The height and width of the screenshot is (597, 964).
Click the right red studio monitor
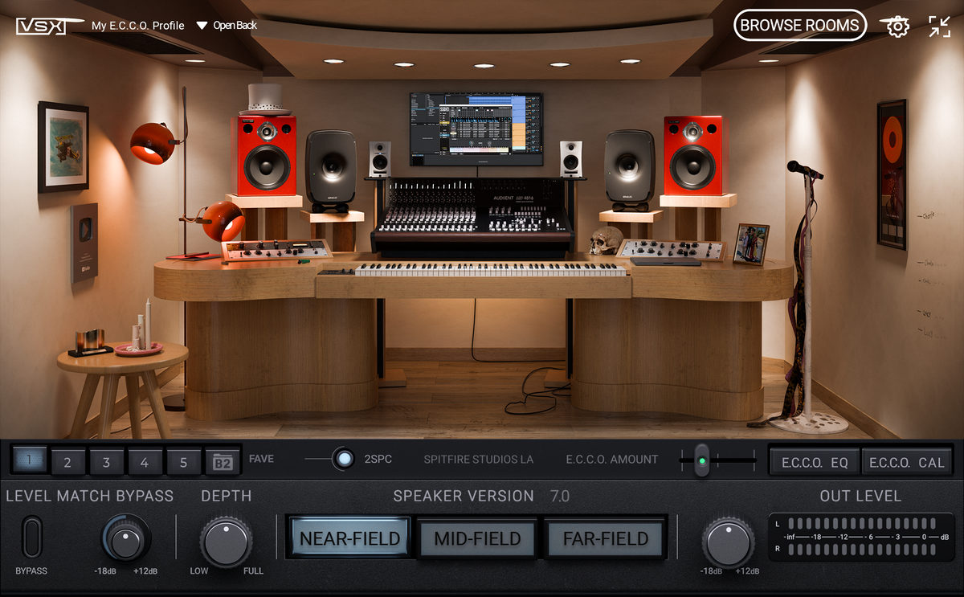692,155
